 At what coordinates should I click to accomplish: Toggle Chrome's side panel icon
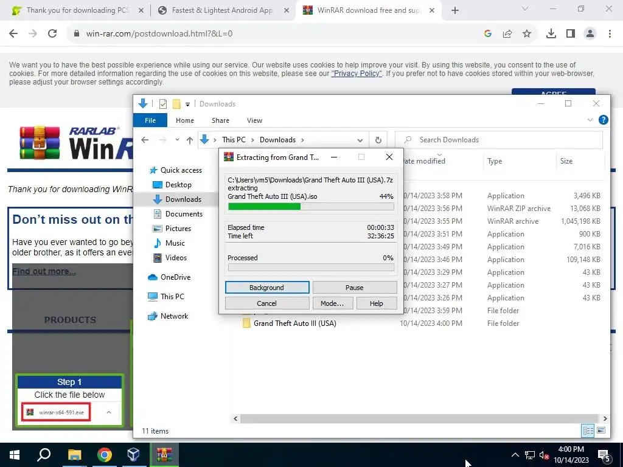pos(571,34)
